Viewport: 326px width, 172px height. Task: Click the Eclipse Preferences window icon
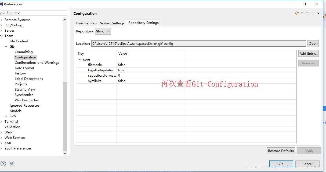click(x=1, y=4)
